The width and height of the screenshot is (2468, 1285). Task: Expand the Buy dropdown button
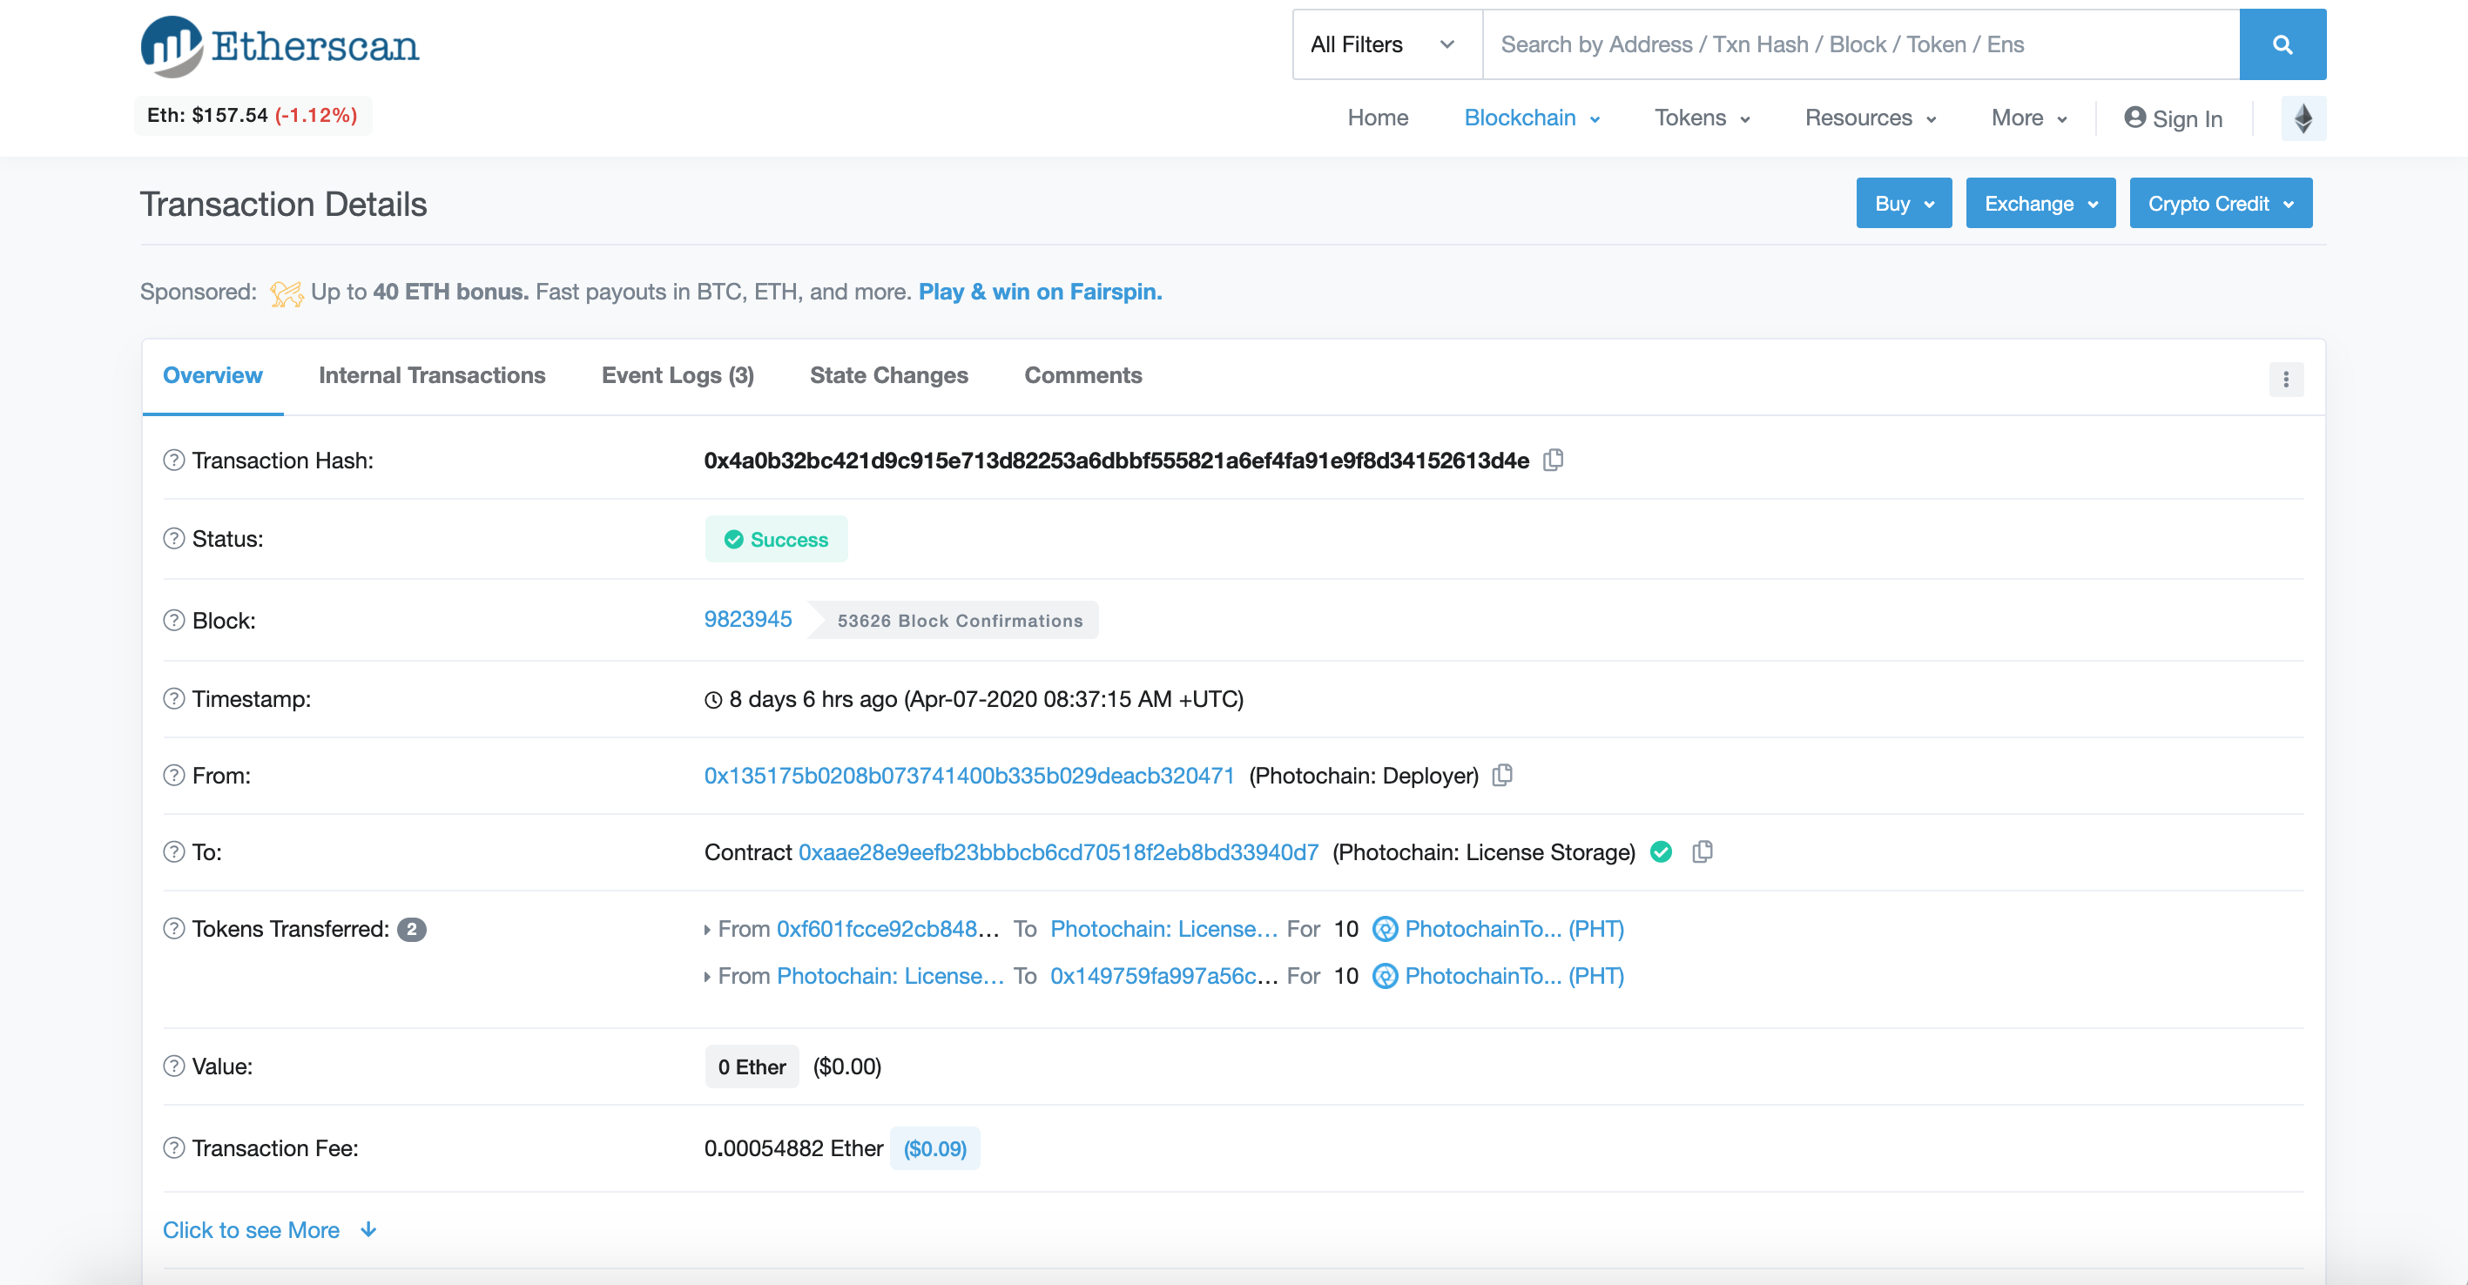[x=1903, y=203]
